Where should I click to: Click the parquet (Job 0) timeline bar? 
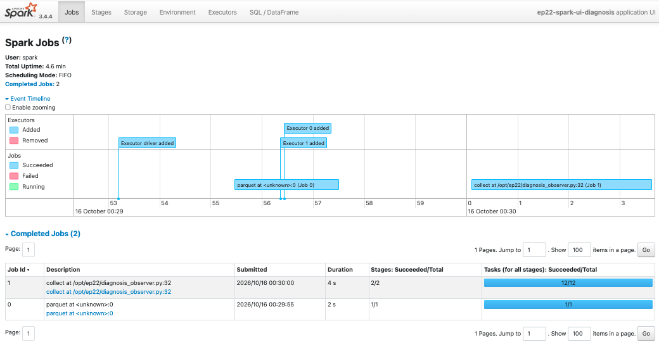(286, 185)
